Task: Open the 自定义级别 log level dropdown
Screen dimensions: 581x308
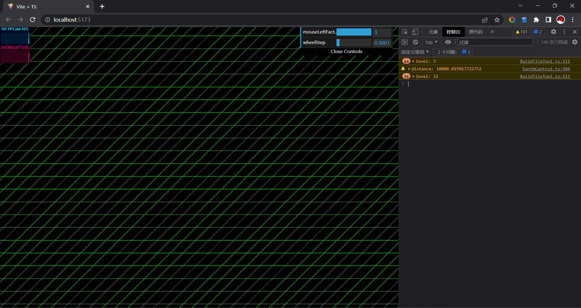Action: [415, 52]
